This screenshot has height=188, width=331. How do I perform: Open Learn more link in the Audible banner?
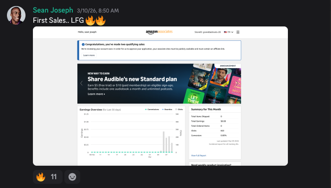coord(96,94)
